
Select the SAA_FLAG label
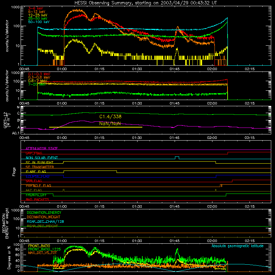(x=34, y=181)
